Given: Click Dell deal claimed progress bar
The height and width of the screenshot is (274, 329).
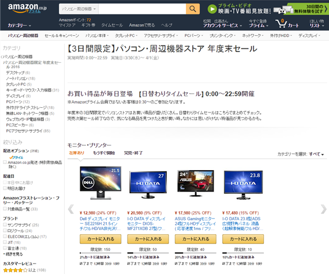Looking at the screenshot, I should (100, 253).
